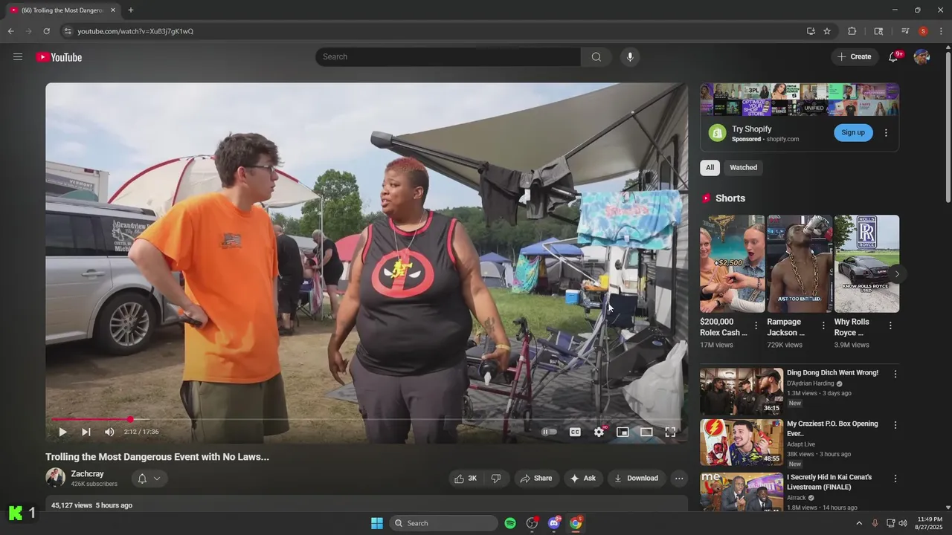Open options for $200,000 Rolex short
This screenshot has height=535, width=952.
click(x=756, y=325)
